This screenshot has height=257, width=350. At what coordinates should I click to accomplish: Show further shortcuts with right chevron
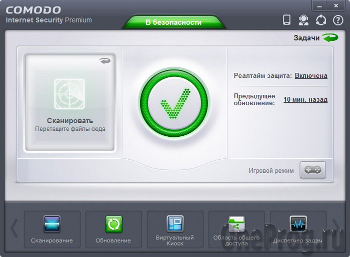click(336, 228)
